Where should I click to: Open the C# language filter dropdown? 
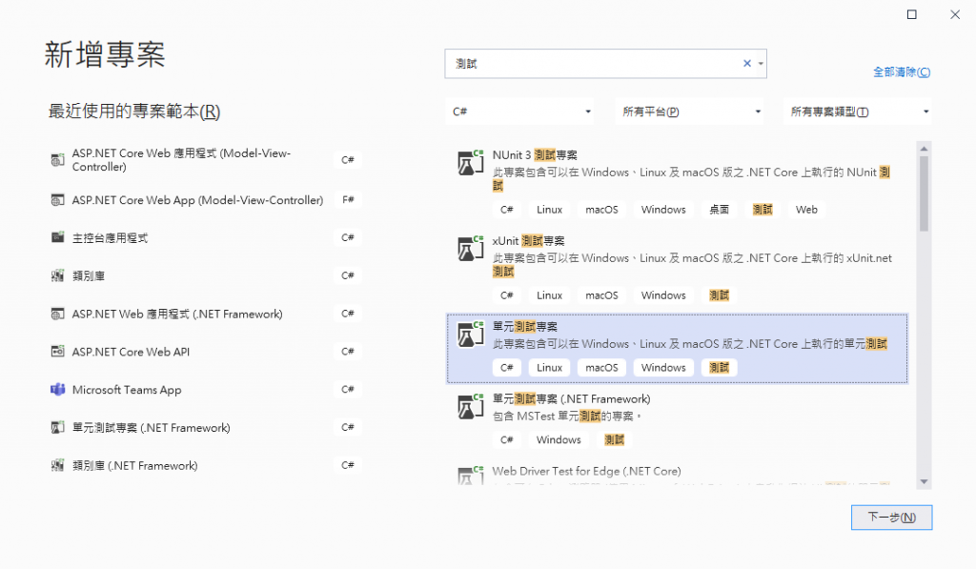(x=519, y=112)
